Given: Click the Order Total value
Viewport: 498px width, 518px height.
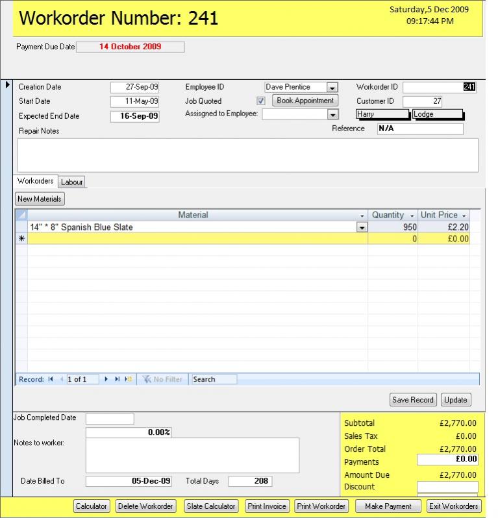Looking at the screenshot, I should [458, 449].
